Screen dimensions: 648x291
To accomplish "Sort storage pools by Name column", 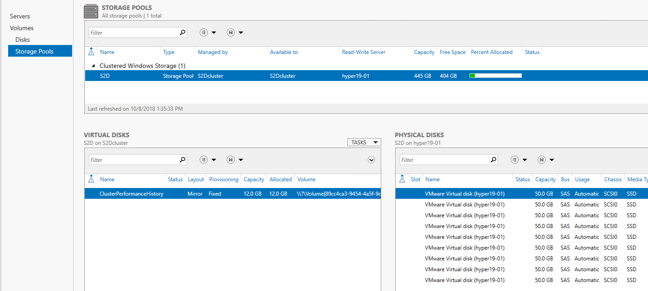I will pyautogui.click(x=107, y=52).
